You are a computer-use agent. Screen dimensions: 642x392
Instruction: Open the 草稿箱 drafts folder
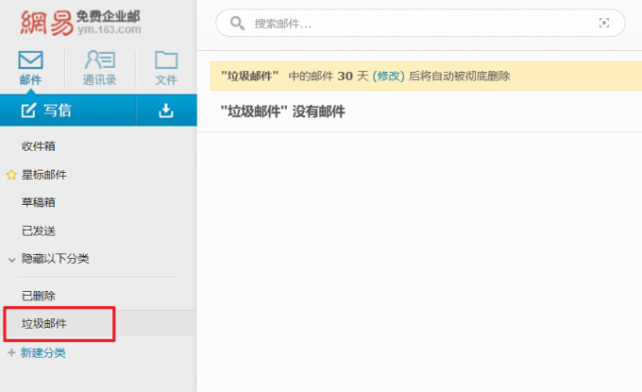pyautogui.click(x=38, y=202)
